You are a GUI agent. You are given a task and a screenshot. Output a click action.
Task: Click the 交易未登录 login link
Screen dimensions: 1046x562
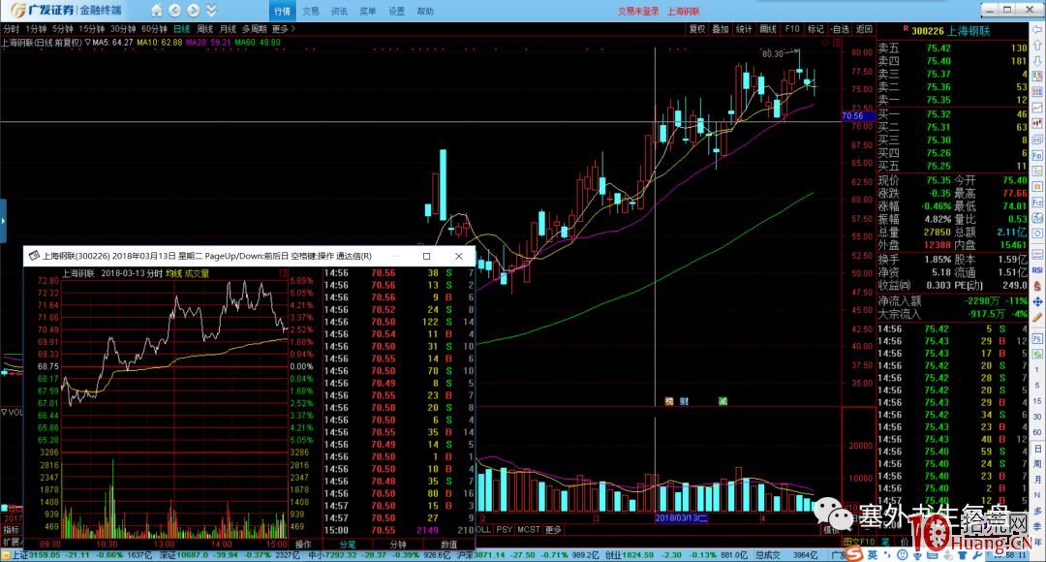click(x=638, y=11)
